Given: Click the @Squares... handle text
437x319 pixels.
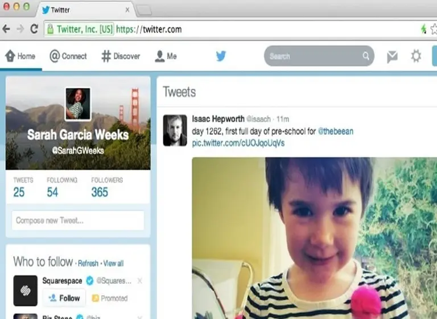Looking at the screenshot, I should coord(114,281).
